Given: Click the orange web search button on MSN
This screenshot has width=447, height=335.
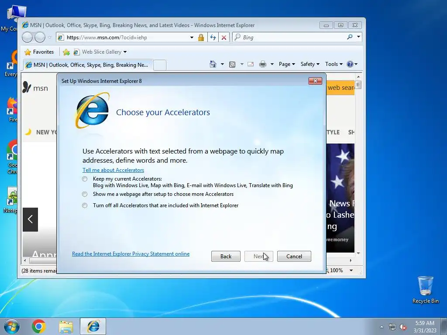Looking at the screenshot, I should click(x=340, y=88).
